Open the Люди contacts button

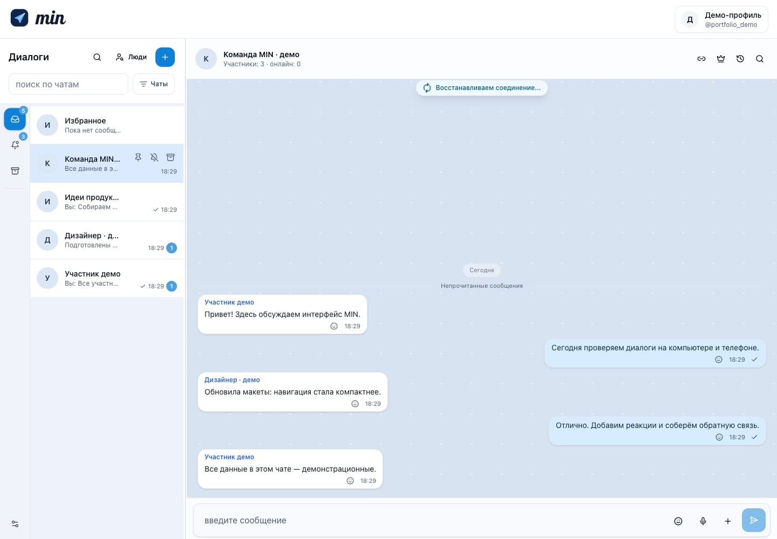click(131, 57)
